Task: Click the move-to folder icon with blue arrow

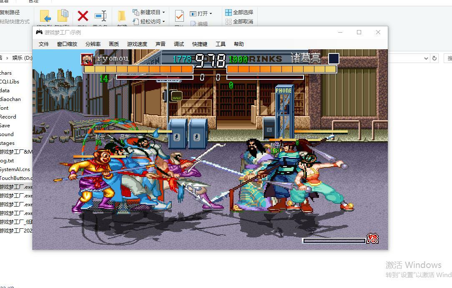Action: click(x=45, y=16)
